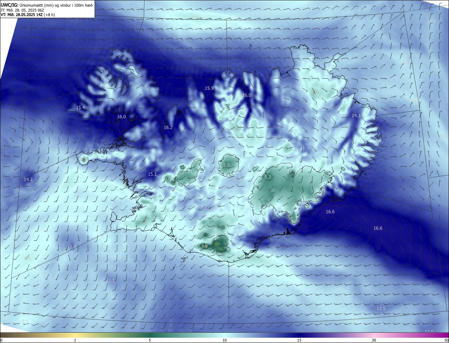Viewport: 449px width, 343px height.
Task: Click the valid time line "VT: Mið. 28.05.2025 14Z"
Action: coord(22,15)
